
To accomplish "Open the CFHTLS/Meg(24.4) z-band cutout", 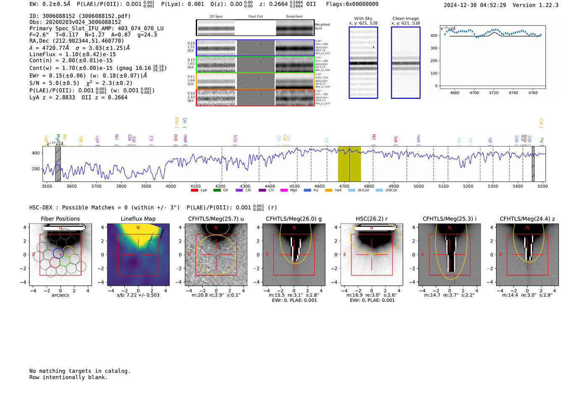I will [528, 255].
